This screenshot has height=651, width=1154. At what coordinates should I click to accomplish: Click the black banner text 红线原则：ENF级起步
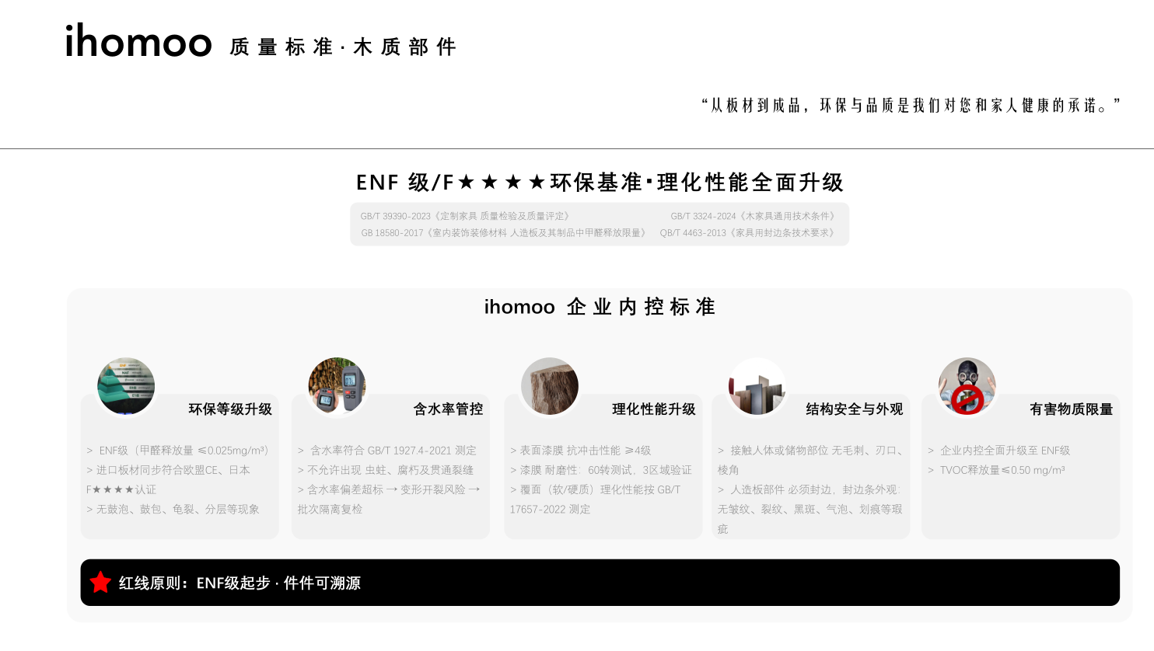pos(240,583)
